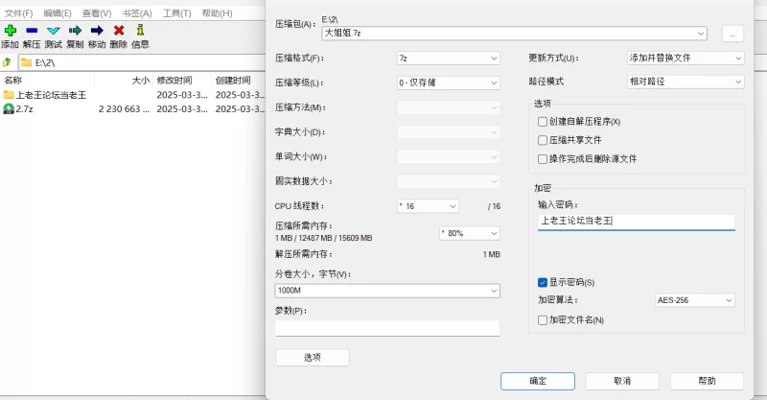Screen dimensions: 767x400
Task: Click the Test (测试) toolbar icon
Action: coord(54,31)
